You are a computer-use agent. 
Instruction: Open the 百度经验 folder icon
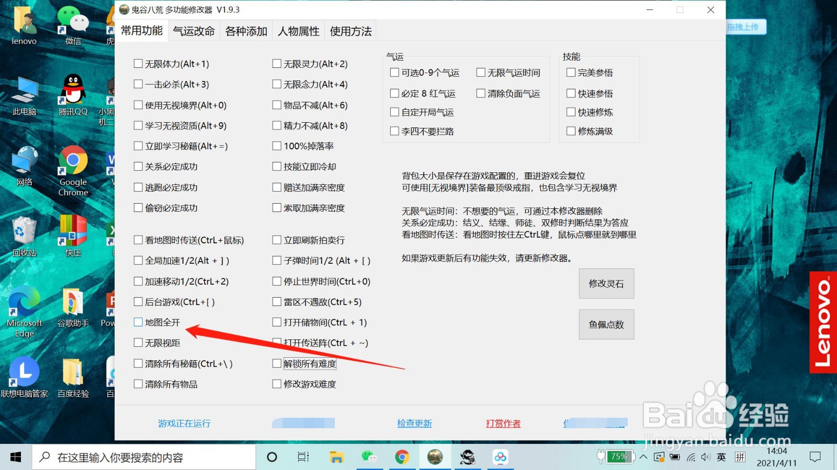pos(73,378)
